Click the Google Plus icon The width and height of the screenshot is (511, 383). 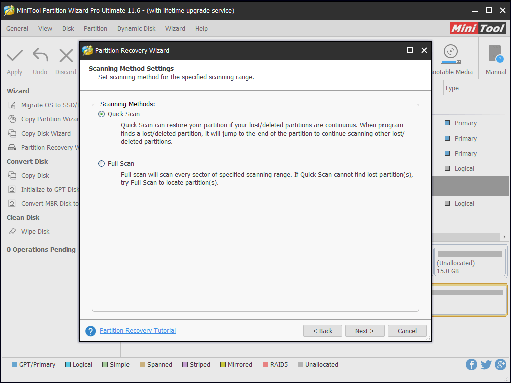(500, 364)
